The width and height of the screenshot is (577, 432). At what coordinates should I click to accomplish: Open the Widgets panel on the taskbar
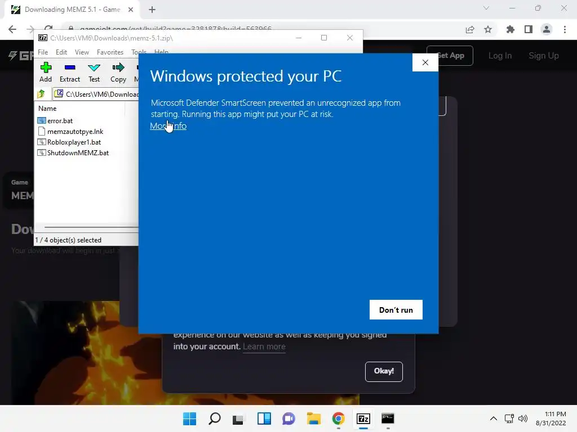[x=264, y=418]
